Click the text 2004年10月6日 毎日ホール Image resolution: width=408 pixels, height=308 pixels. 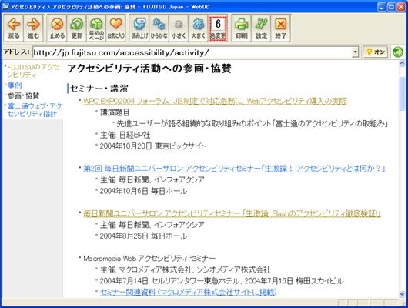[143, 191]
